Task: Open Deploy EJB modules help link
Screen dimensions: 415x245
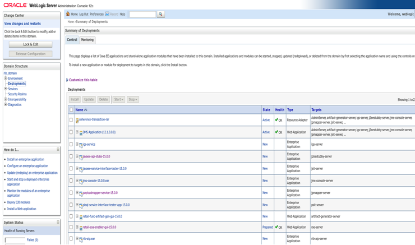Action: tap(19, 202)
